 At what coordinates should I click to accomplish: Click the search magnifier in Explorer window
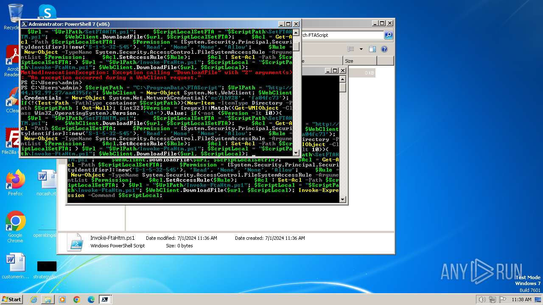pyautogui.click(x=388, y=35)
